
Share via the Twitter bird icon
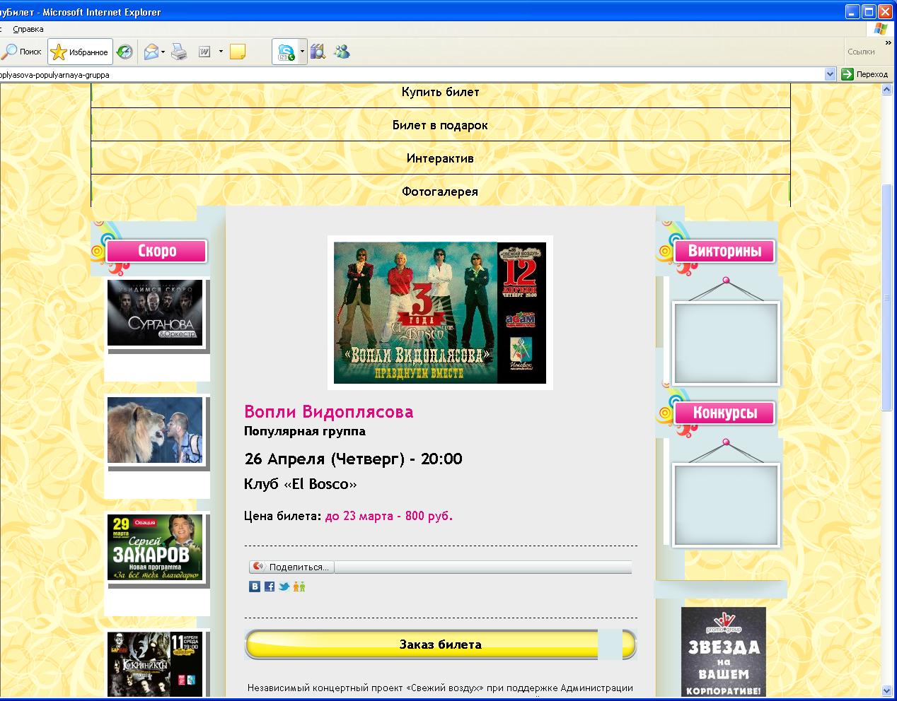click(284, 587)
